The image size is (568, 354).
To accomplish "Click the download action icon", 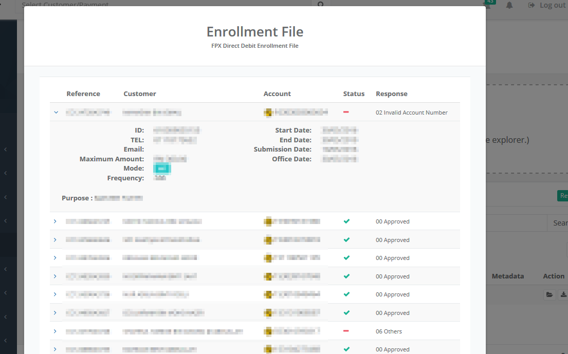I will pyautogui.click(x=563, y=295).
